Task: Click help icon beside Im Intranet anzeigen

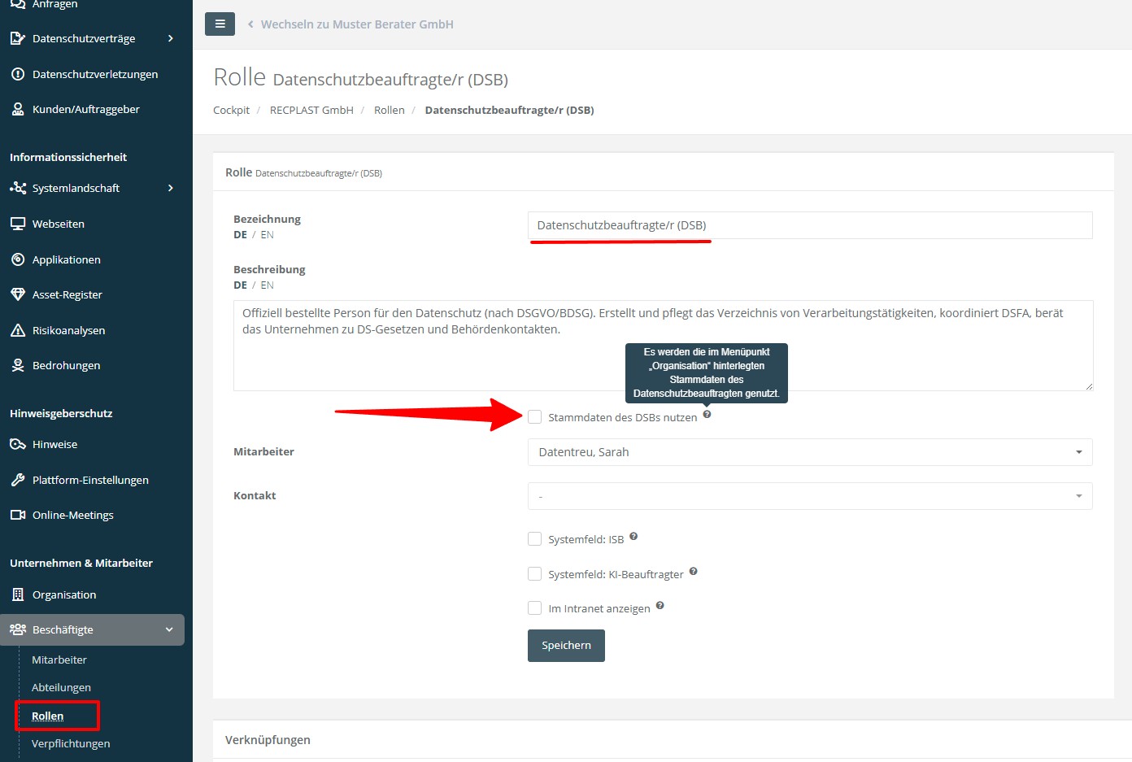Action: [660, 606]
